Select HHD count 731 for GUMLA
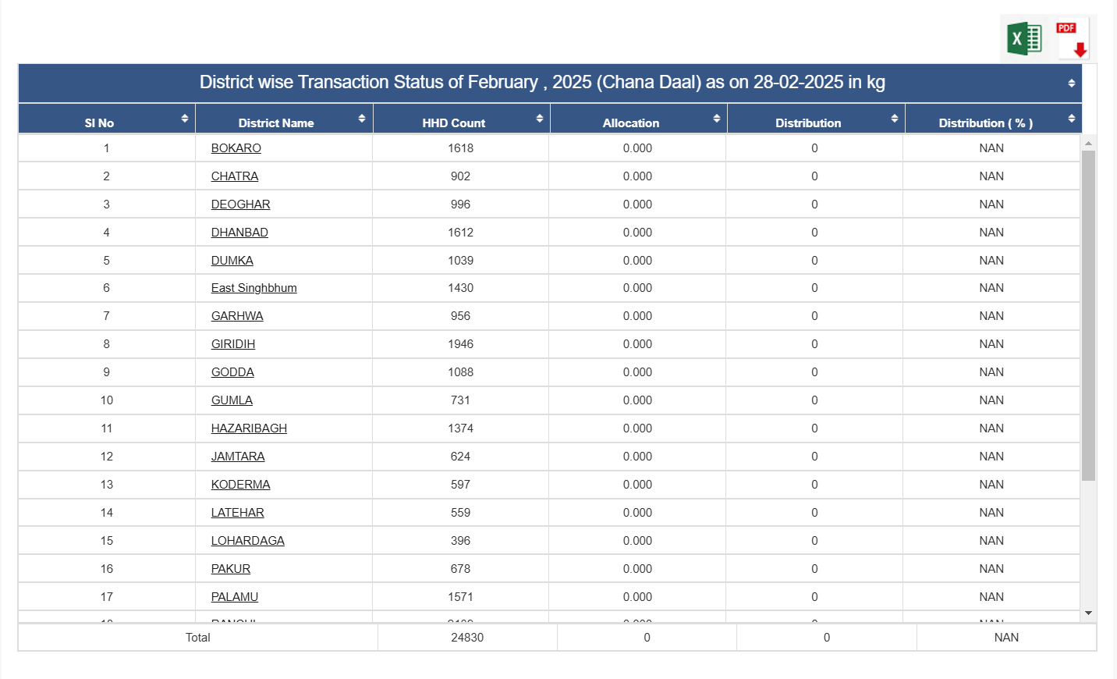This screenshot has height=679, width=1117. 460,400
